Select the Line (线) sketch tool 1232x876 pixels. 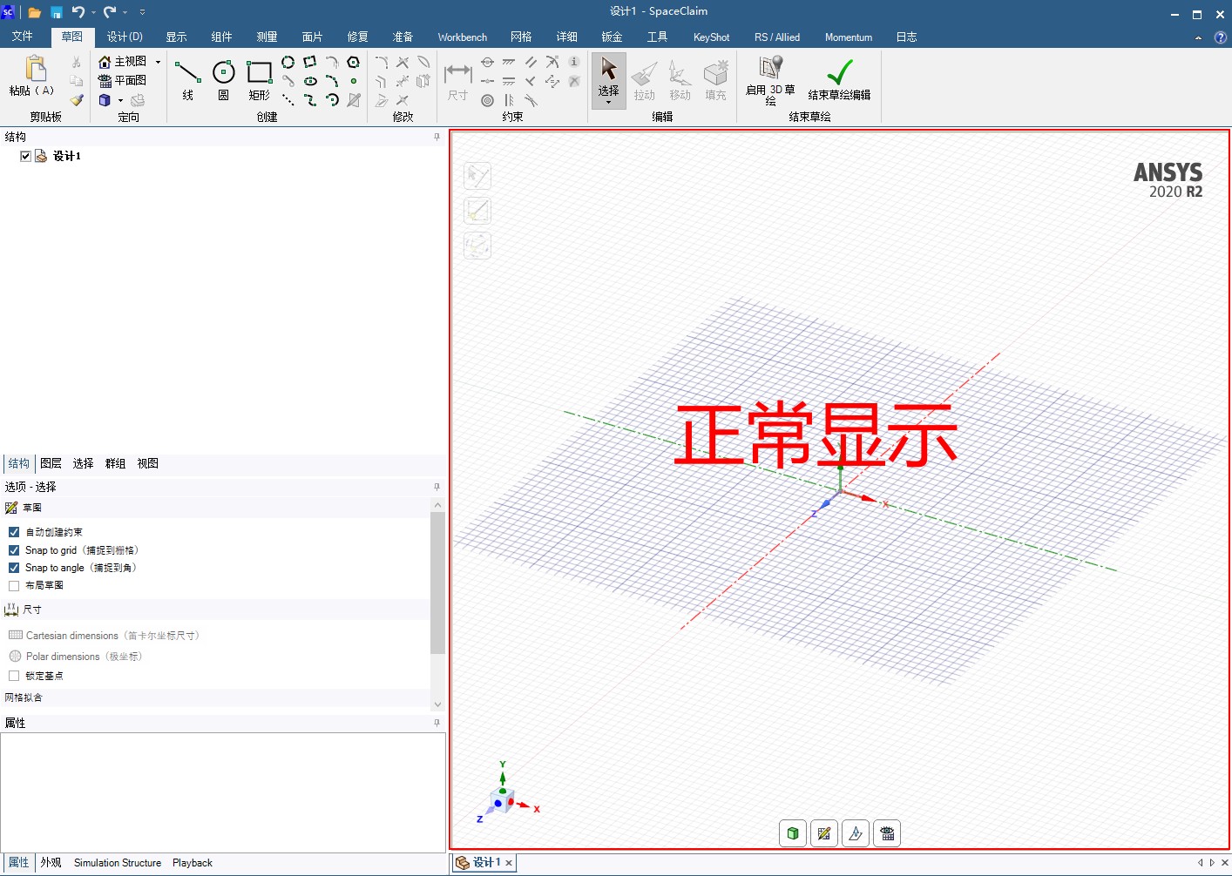click(187, 80)
